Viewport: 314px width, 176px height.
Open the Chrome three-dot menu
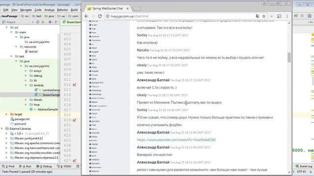[x=287, y=16]
